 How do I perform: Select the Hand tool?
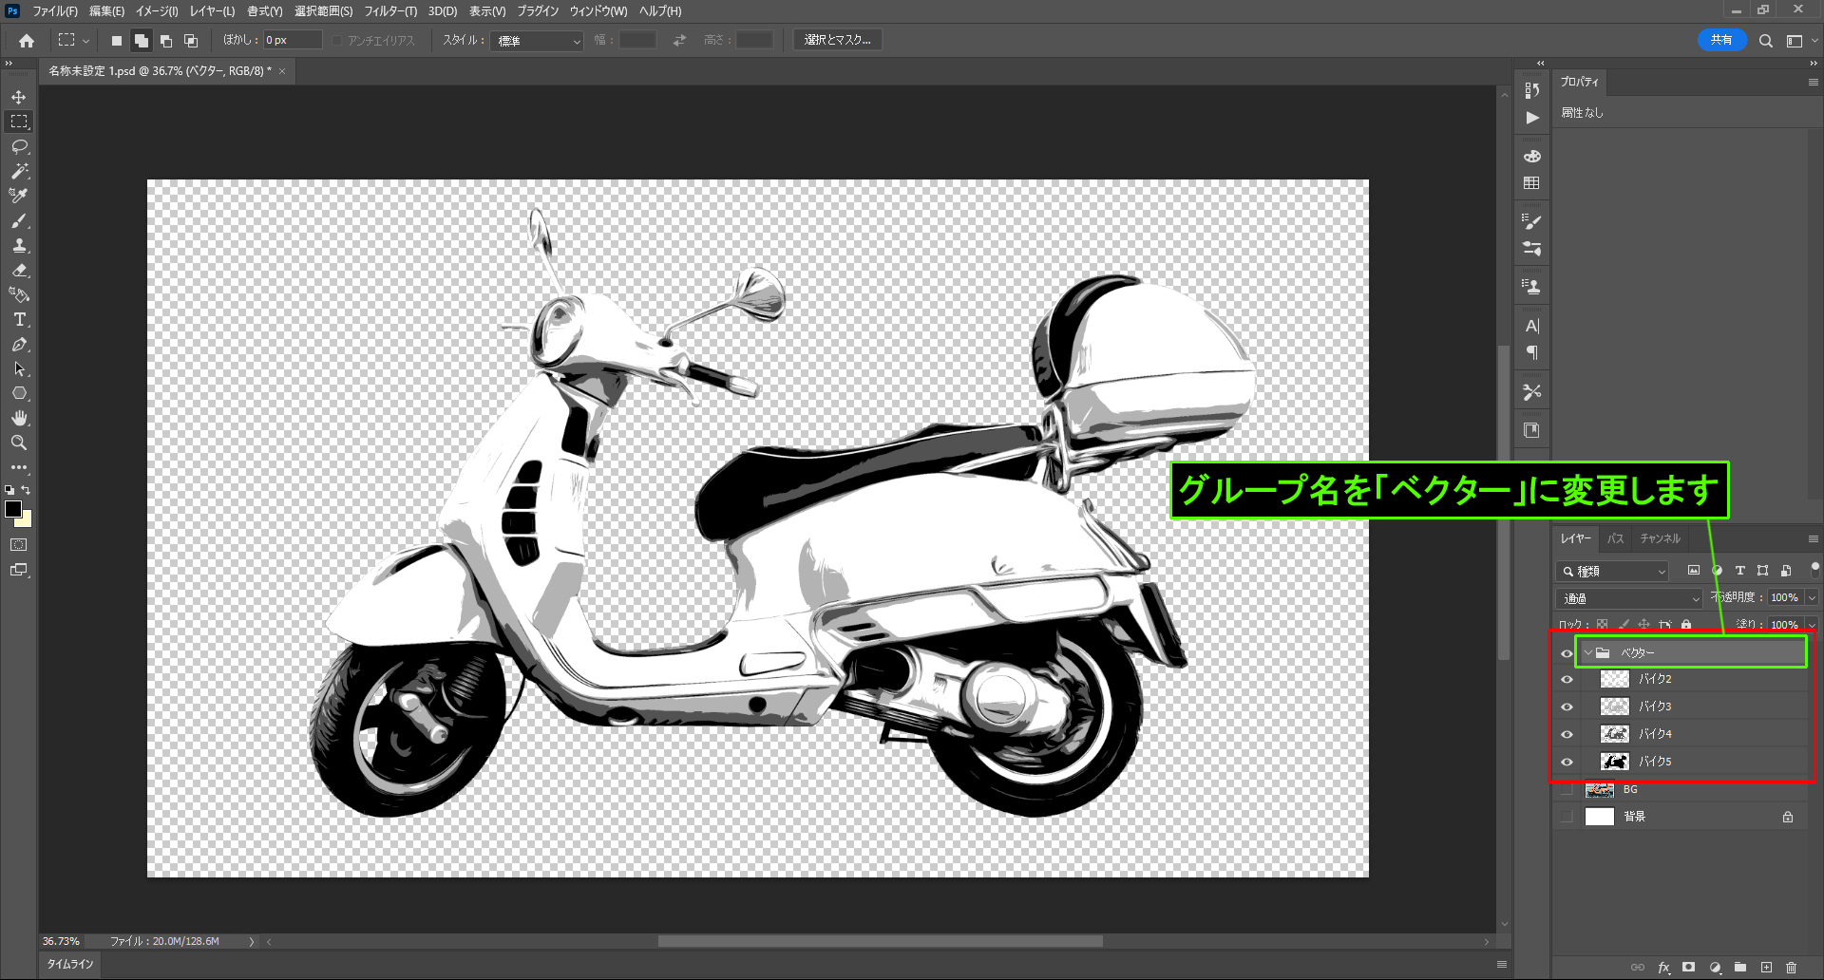click(19, 418)
